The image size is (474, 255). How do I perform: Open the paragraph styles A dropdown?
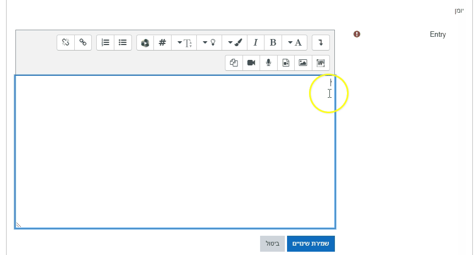(x=295, y=43)
